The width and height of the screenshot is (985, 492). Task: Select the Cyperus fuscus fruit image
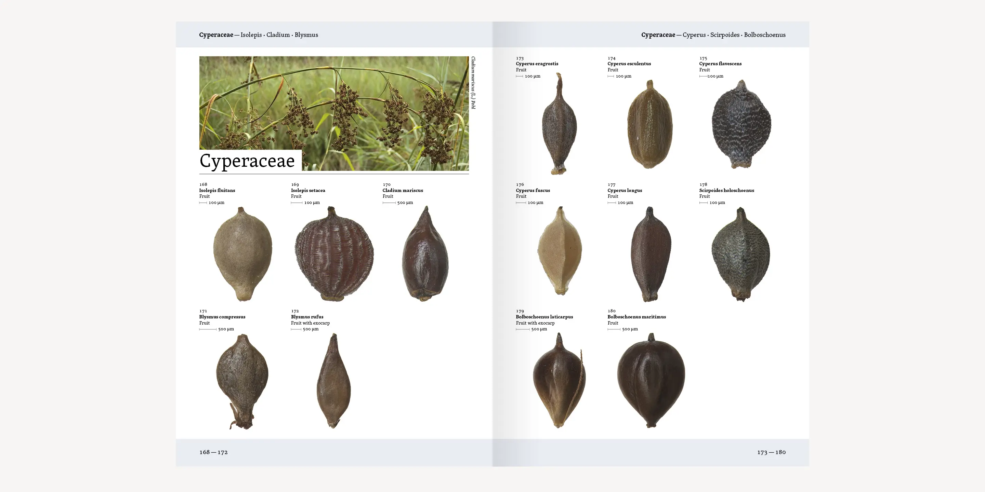pyautogui.click(x=560, y=250)
